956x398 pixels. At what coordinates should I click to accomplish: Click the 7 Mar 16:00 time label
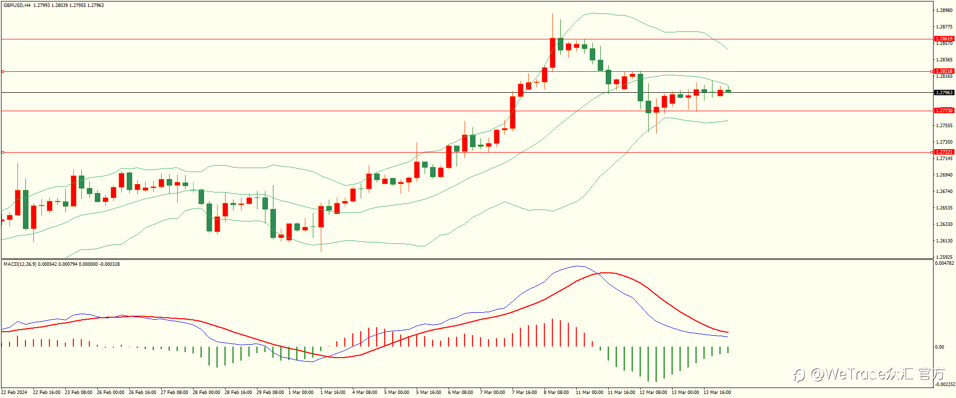(524, 393)
